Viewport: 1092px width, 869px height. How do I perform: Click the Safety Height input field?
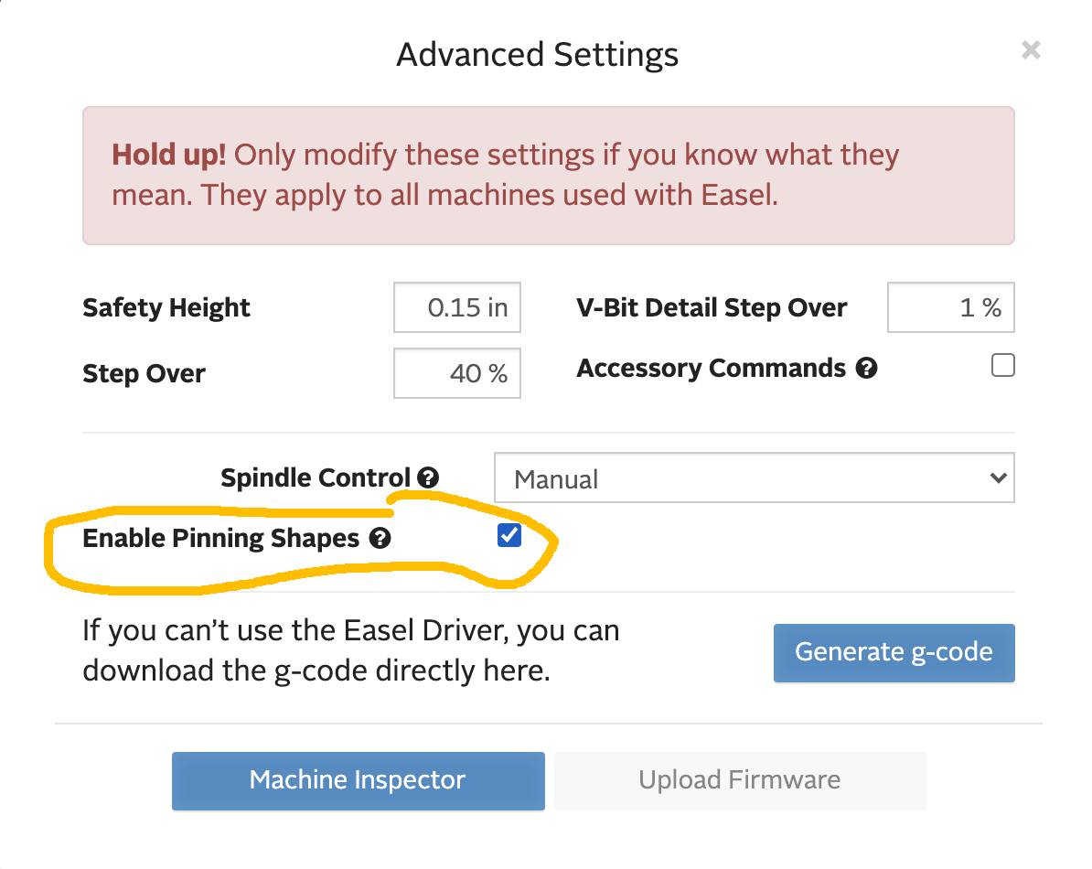457,307
